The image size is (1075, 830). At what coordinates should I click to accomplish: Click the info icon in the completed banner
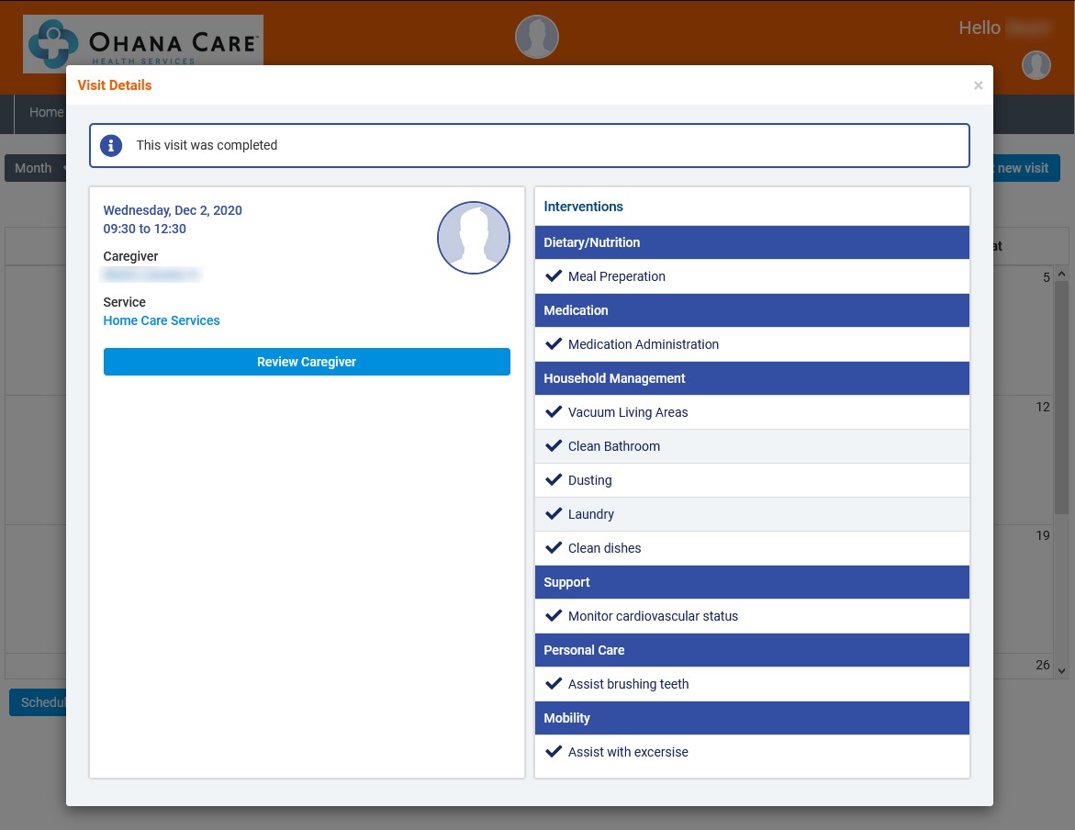[x=111, y=145]
